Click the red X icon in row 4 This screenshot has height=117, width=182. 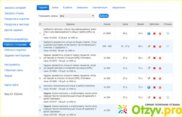(154, 68)
